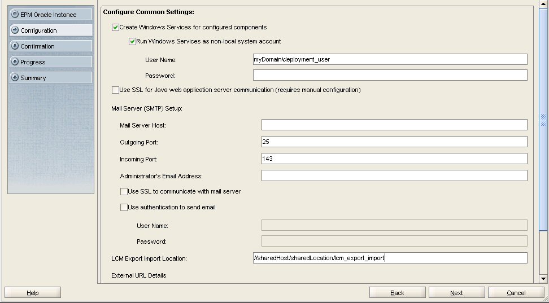
Task: Click the Incoming Port label
Action: [x=138, y=159]
